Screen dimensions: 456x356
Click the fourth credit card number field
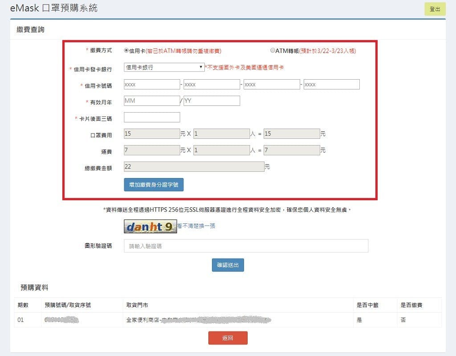(331, 85)
